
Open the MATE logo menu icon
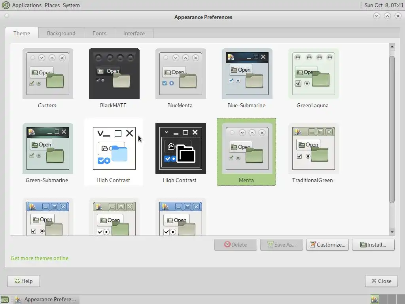pyautogui.click(x=6, y=5)
